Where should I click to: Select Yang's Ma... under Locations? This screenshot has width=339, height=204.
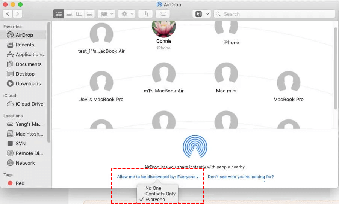coord(23,124)
